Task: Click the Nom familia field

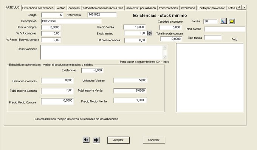Action: coord(224,29)
